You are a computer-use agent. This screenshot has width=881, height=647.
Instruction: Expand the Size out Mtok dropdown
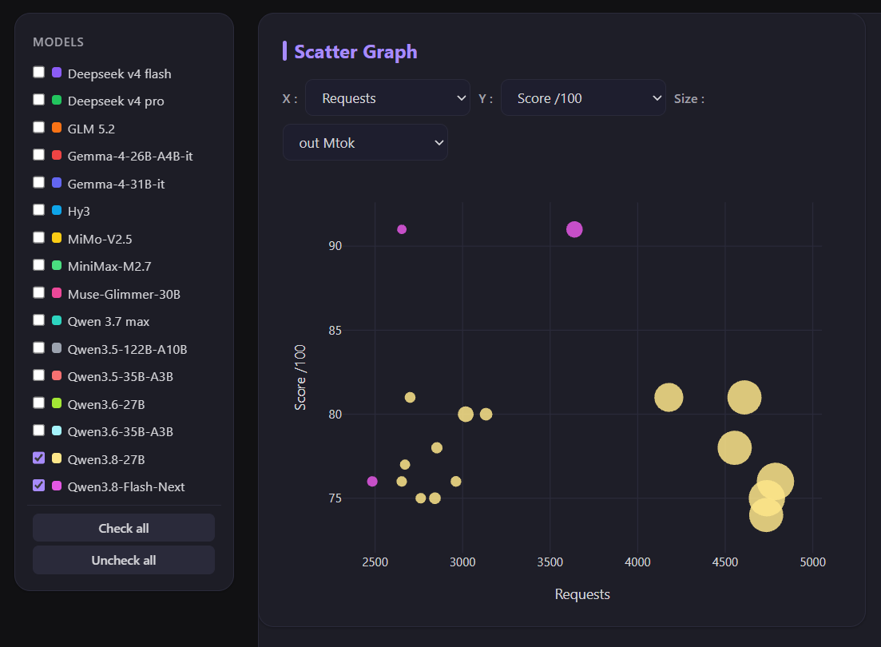[365, 142]
